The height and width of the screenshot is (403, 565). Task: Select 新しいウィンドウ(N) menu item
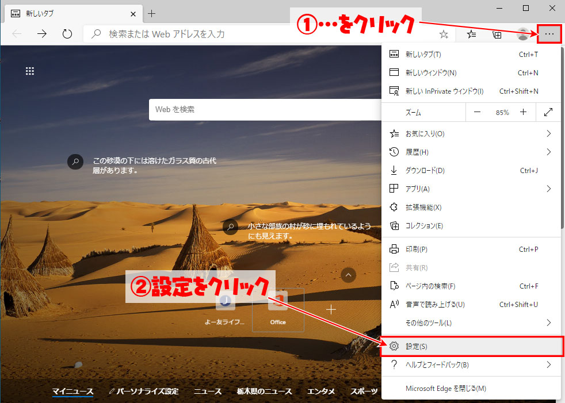(470, 73)
